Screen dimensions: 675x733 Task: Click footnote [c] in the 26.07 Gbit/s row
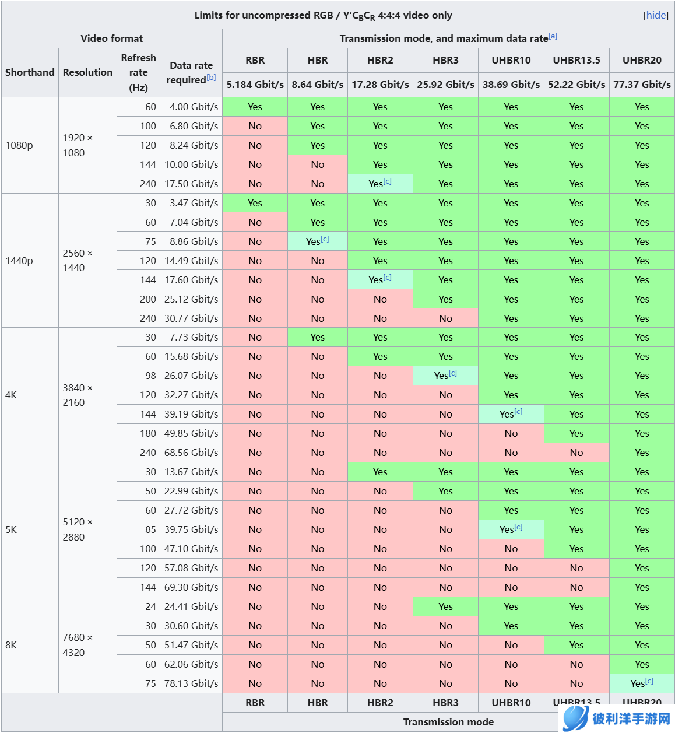tap(453, 373)
